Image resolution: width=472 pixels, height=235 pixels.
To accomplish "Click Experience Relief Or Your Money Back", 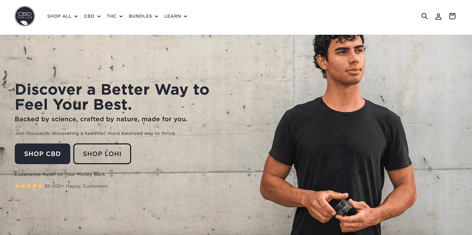I will (x=60, y=175).
